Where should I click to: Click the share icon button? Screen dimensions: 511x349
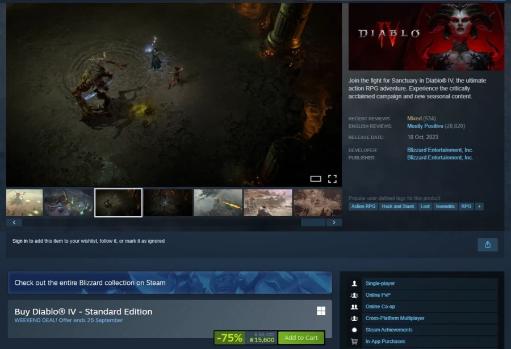point(488,245)
